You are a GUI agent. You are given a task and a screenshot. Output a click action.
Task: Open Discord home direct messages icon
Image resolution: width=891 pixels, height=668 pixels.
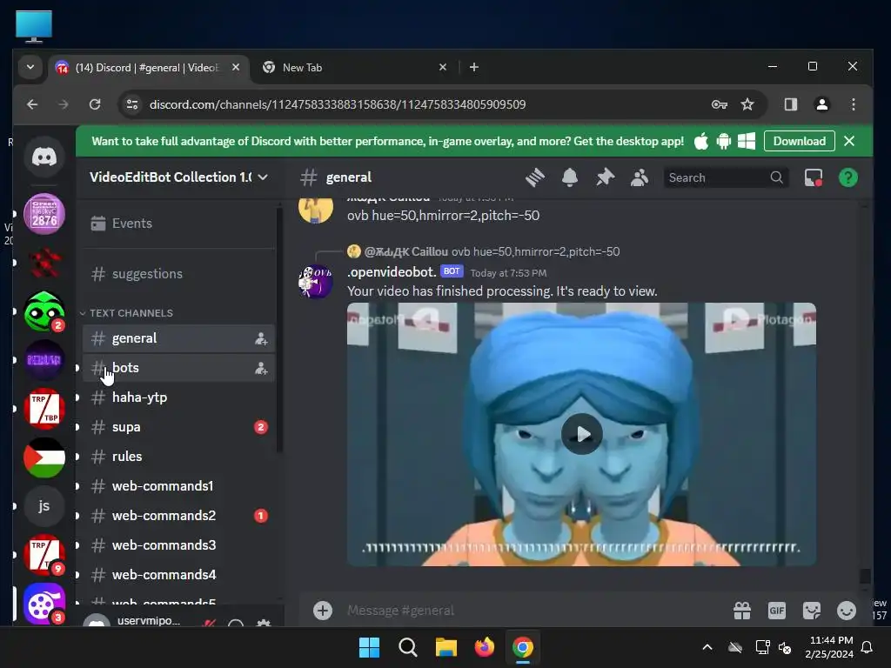pyautogui.click(x=44, y=157)
